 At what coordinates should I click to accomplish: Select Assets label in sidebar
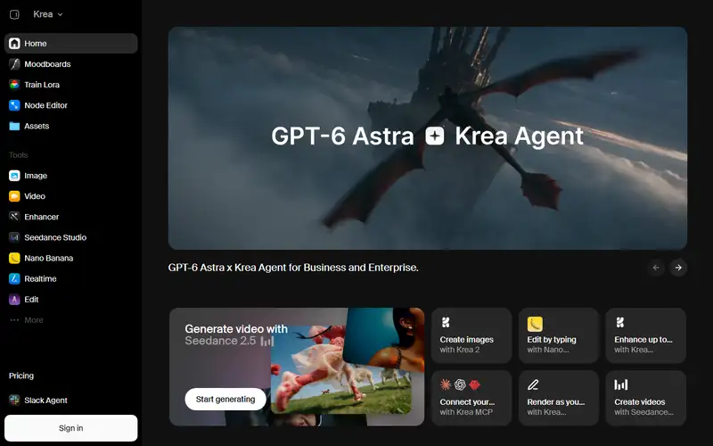pyautogui.click(x=37, y=126)
